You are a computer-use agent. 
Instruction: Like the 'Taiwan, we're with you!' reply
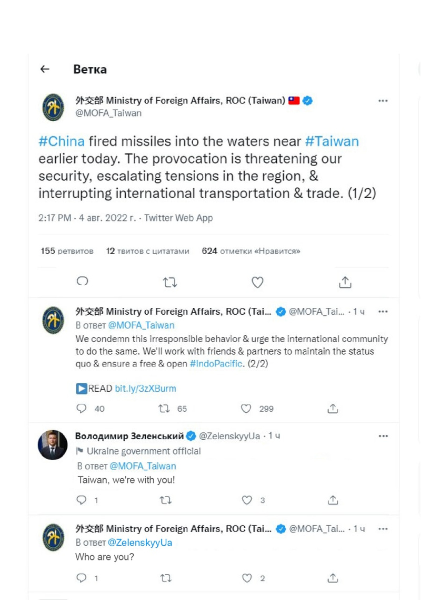tap(247, 500)
